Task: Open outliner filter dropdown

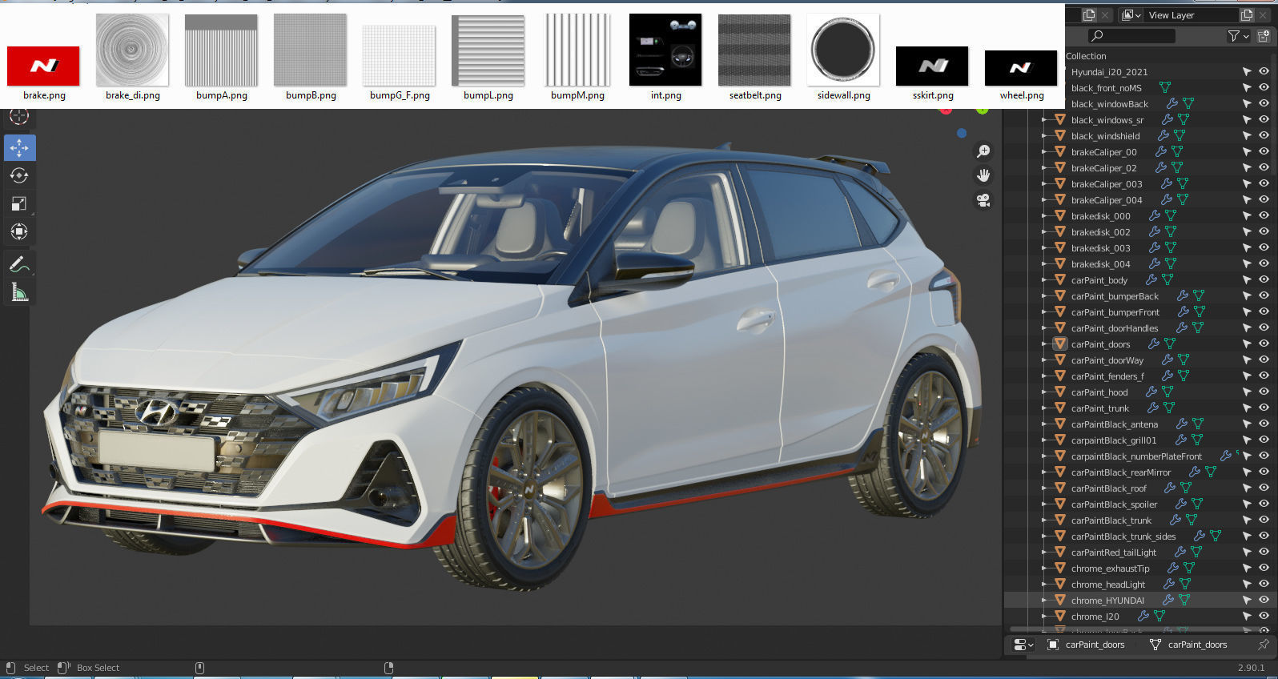Action: tap(1239, 35)
